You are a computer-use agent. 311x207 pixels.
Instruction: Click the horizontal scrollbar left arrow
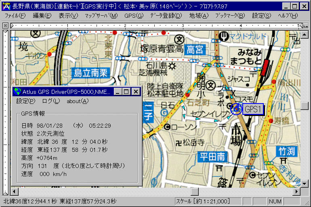coord(14,191)
